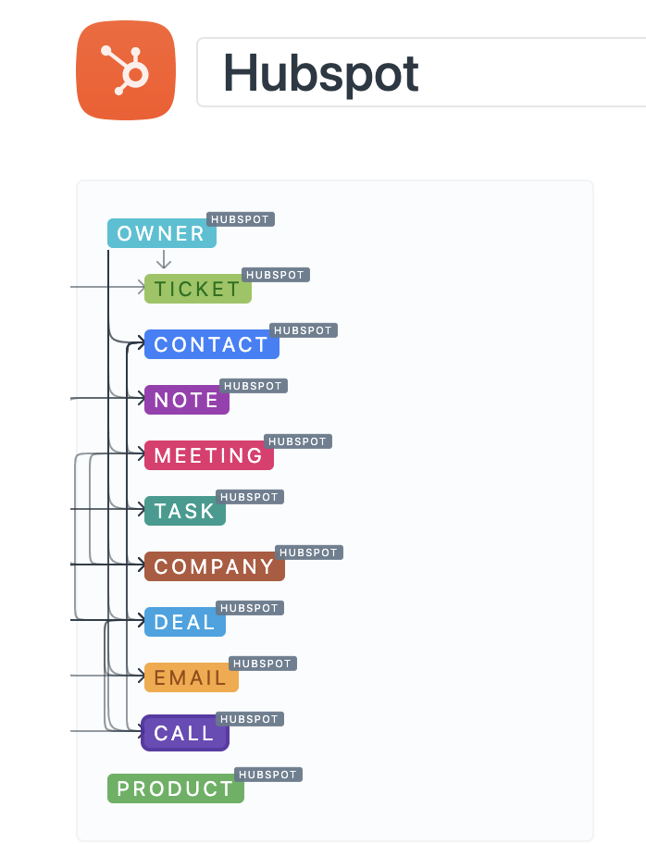Select the green TICKET entity node
The width and height of the screenshot is (646, 844).
coord(197,289)
